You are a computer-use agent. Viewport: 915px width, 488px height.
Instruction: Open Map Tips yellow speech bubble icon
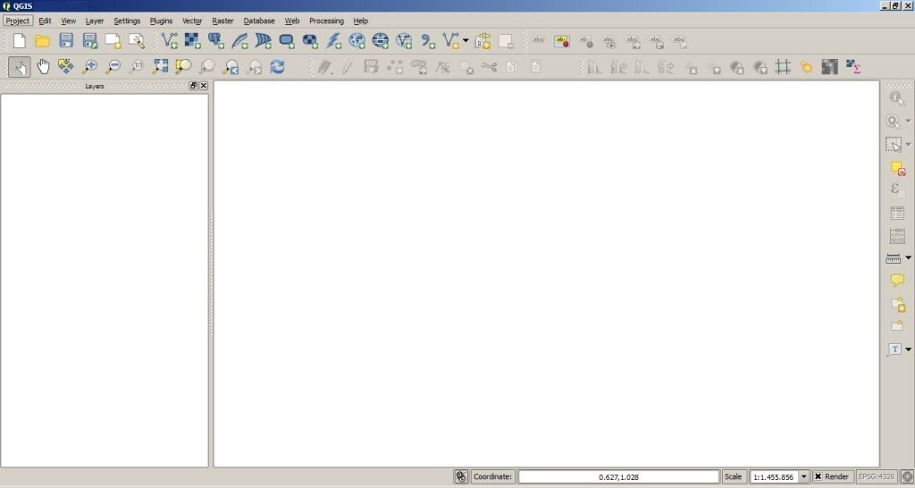[897, 281]
